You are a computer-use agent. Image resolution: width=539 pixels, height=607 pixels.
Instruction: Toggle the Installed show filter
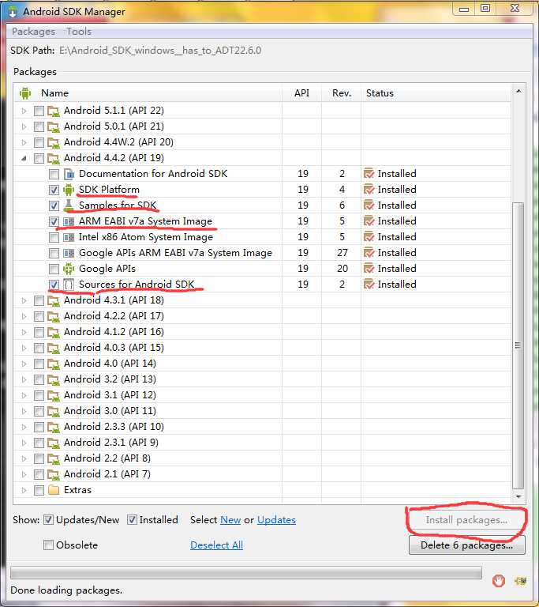pyautogui.click(x=132, y=520)
